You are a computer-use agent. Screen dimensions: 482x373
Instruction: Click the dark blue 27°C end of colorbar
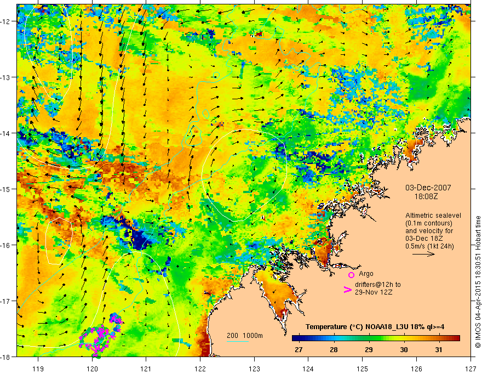coord(296,338)
